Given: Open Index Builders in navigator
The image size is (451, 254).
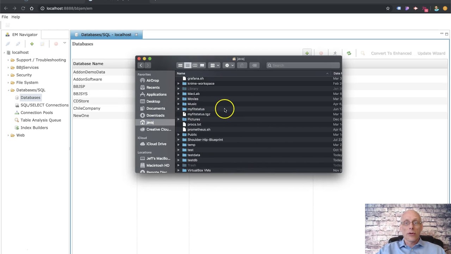Looking at the screenshot, I should tap(34, 128).
